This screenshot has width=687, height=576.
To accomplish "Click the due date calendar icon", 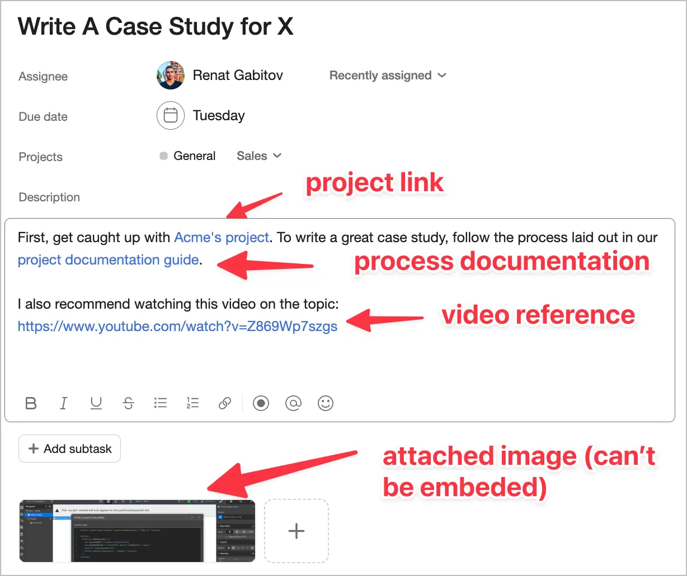I will tap(171, 115).
